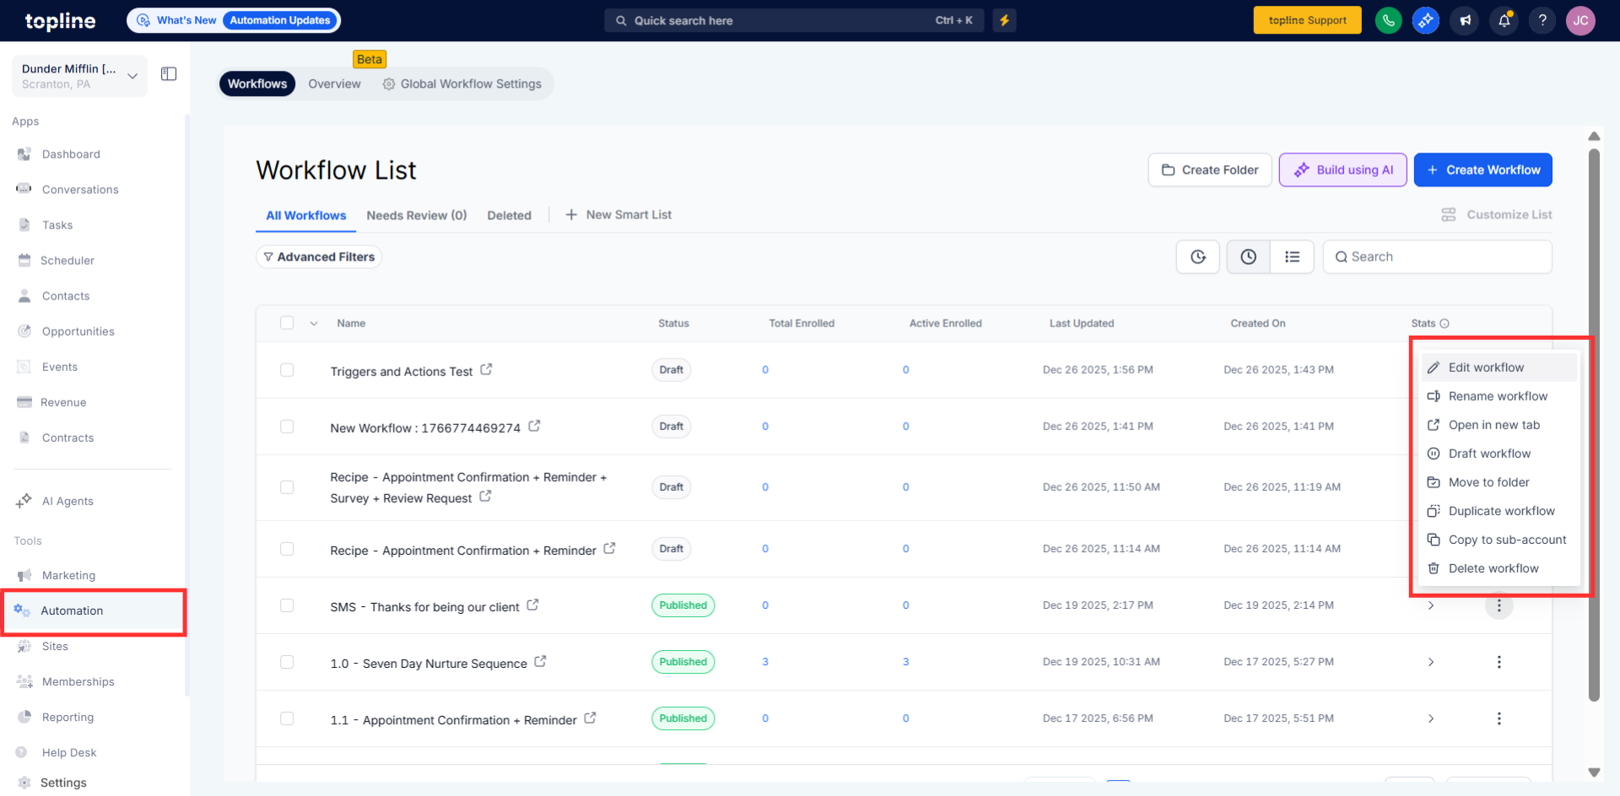This screenshot has height=796, width=1620.
Task: Toggle the select-all checkbox in table header
Action: (x=287, y=323)
